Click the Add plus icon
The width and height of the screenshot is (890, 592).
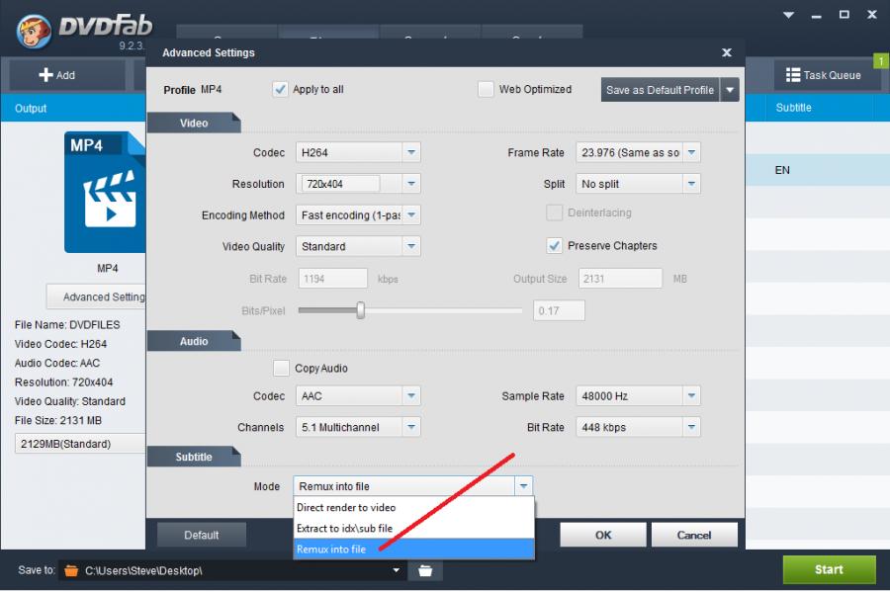point(45,75)
